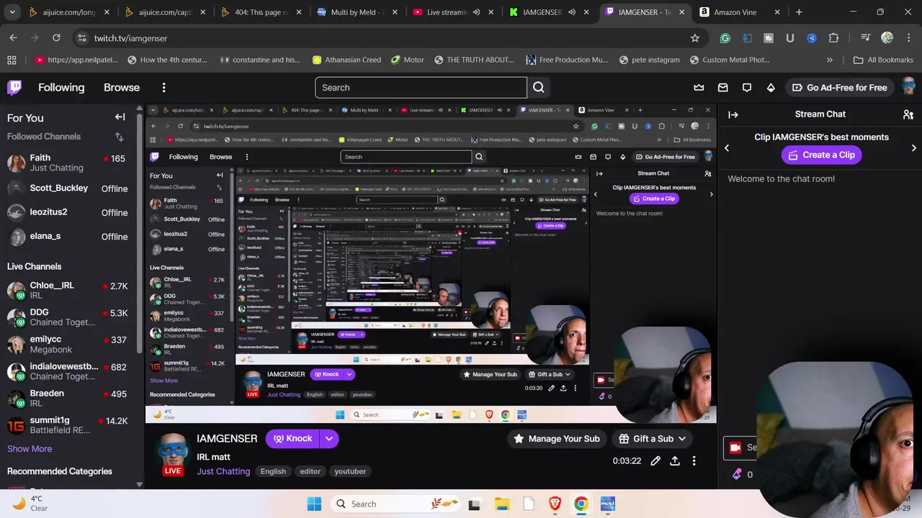Open the Chrome apps grid icon
Image resolution: width=922 pixels, height=518 pixels.
pos(12,60)
